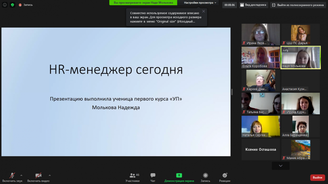328x184 pixels.
Task: Select Надя Молькова video thumbnail
Action: click(x=301, y=57)
